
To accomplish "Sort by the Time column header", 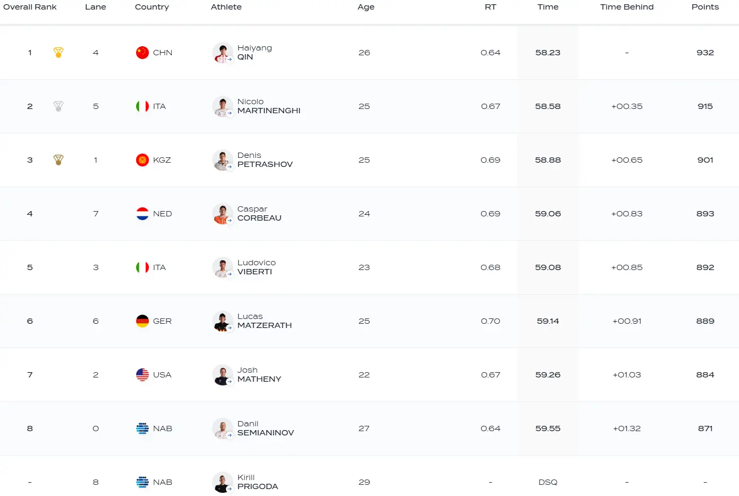I will point(548,7).
